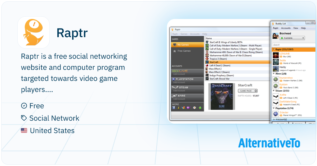
Task: Open the Available status dropdown
Action: point(292,38)
